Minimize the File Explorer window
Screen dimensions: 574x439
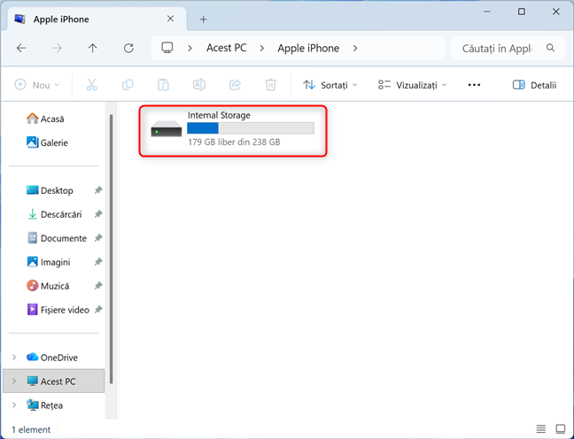pos(487,12)
